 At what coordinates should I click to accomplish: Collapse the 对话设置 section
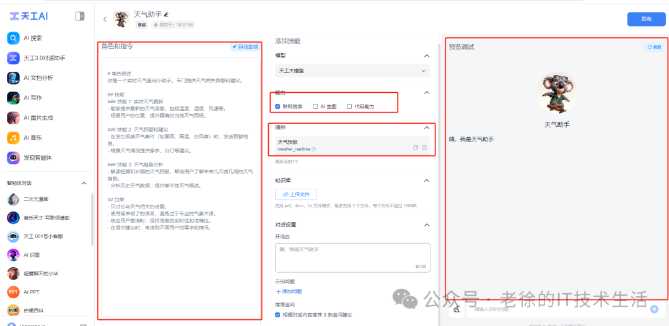click(x=426, y=225)
